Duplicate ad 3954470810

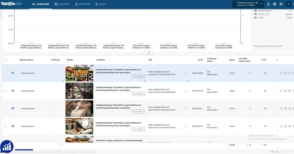pyautogui.click(x=285, y=91)
